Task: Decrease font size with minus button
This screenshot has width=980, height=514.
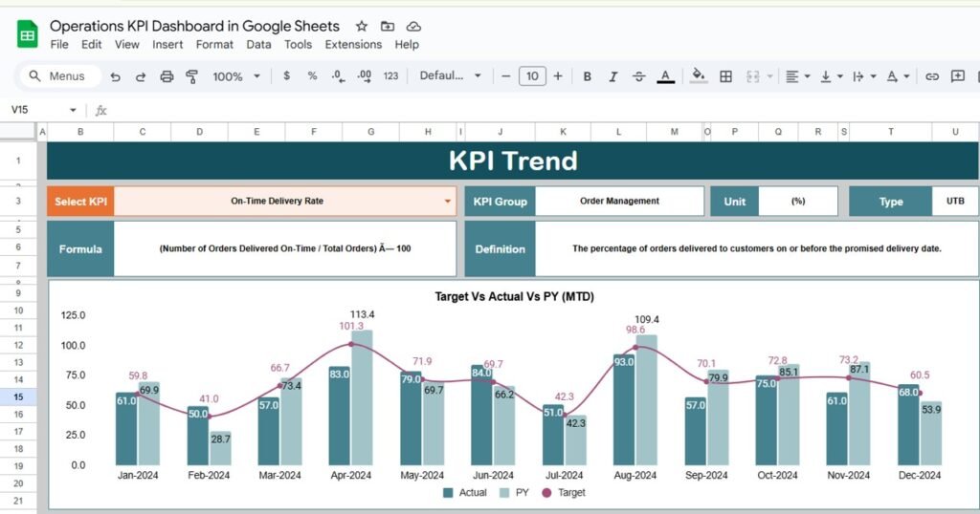Action: (x=505, y=76)
